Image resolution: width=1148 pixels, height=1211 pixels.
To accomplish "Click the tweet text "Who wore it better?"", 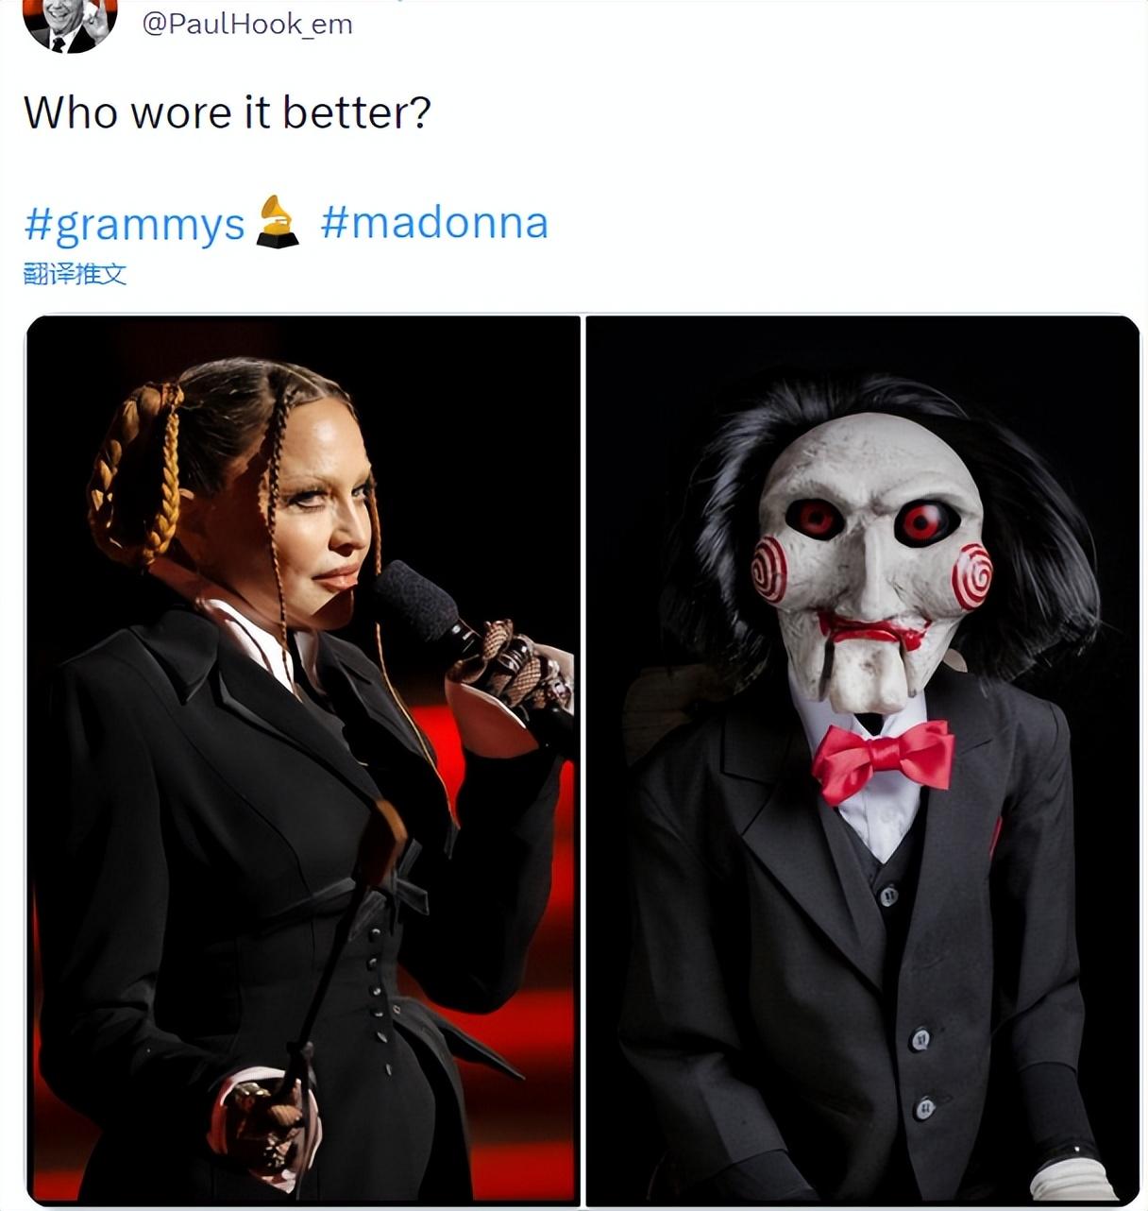I will (x=227, y=112).
